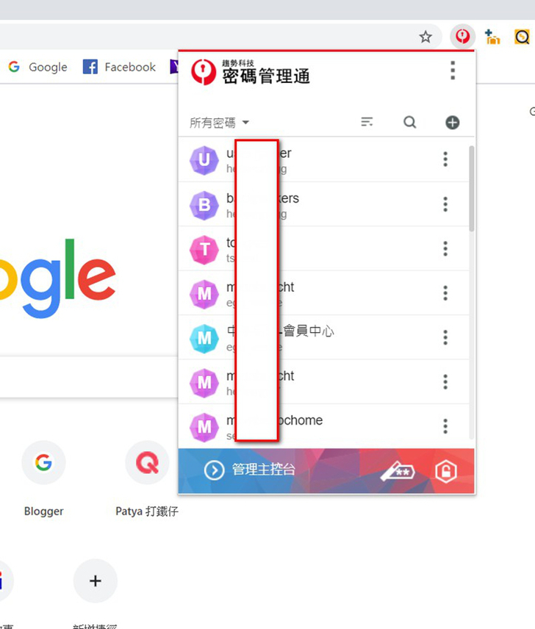Open the sort options icon in password list
This screenshot has height=629, width=535.
(367, 122)
